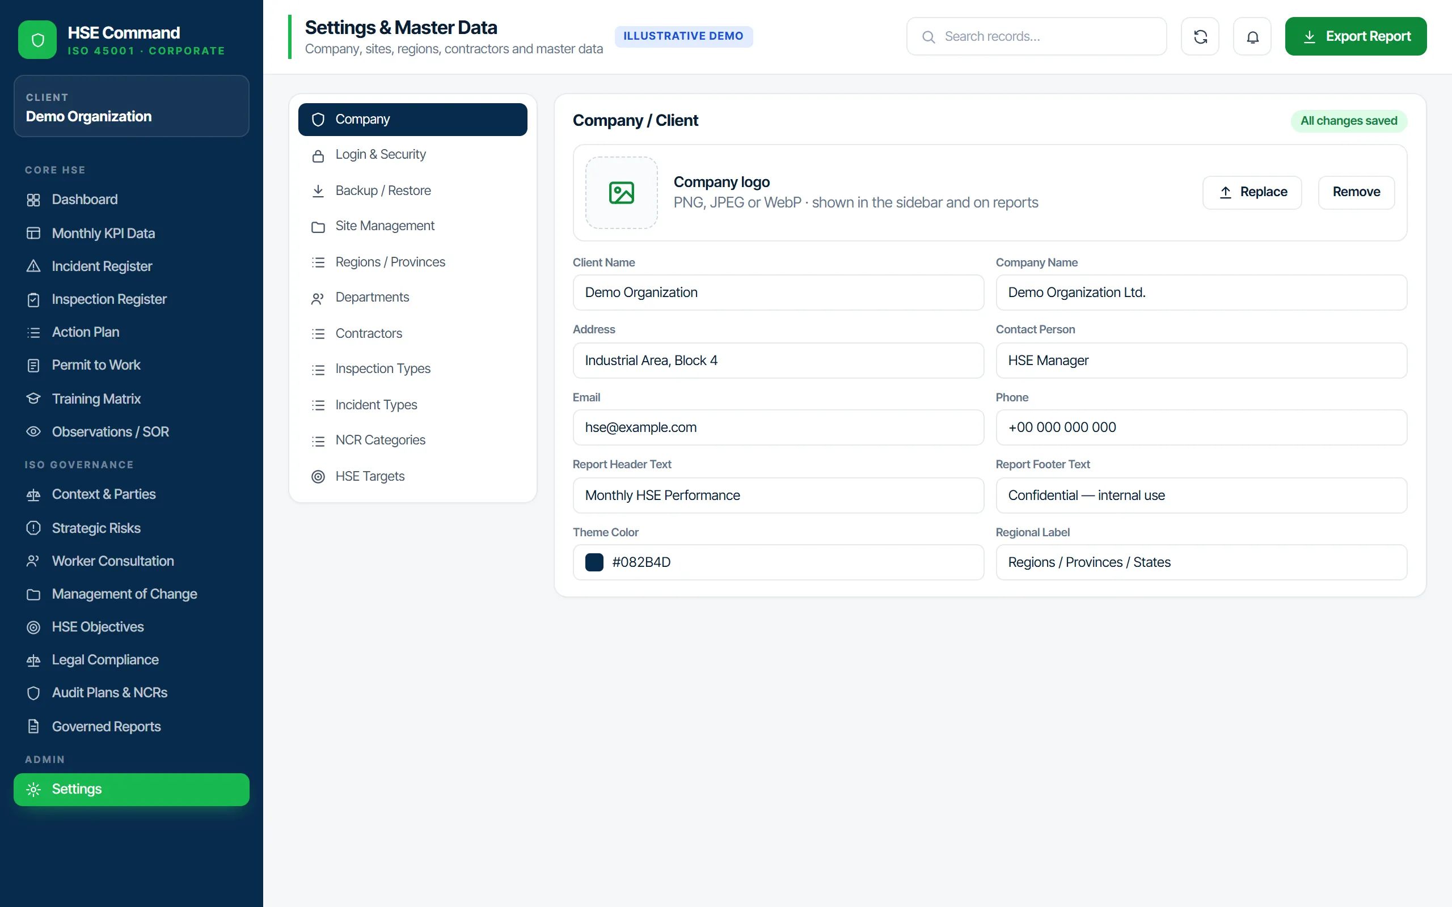Click the All changes saved badge
Viewport: 1452px width, 907px height.
tap(1349, 121)
